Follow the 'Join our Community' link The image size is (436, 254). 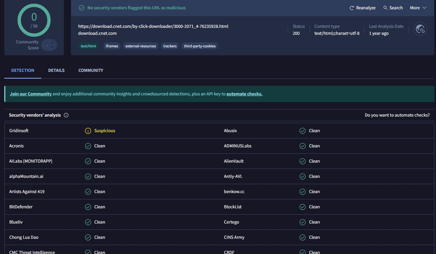[31, 94]
